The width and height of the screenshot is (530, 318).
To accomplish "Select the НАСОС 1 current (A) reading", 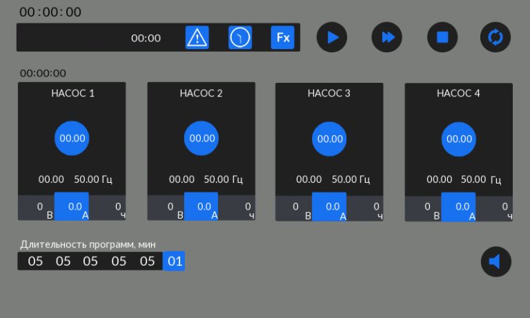I will pos(72,206).
